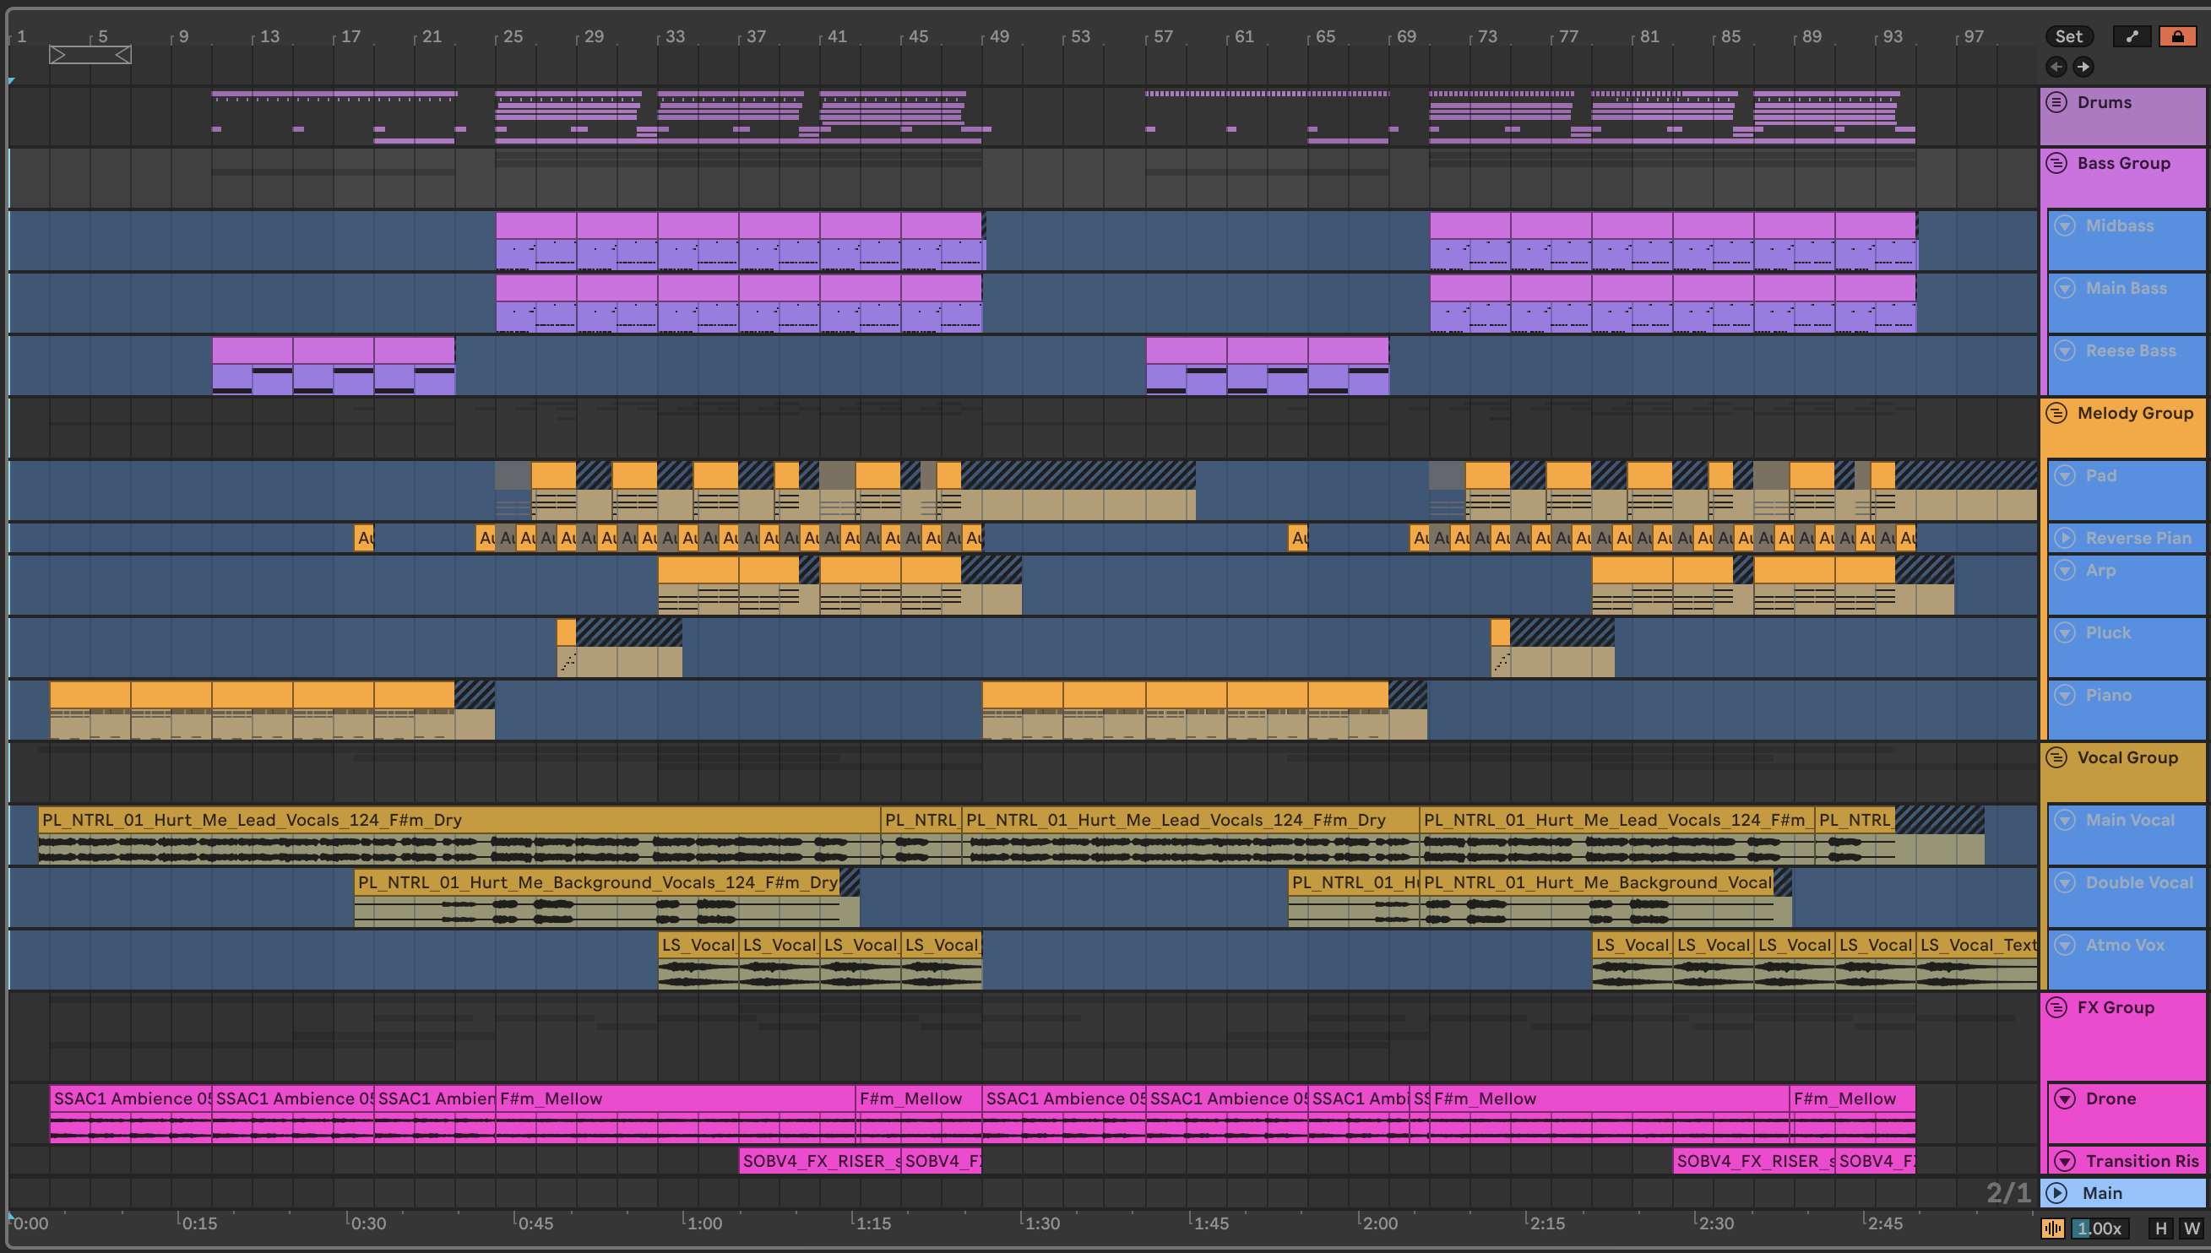Select the Double Vocal track name

click(x=2138, y=882)
